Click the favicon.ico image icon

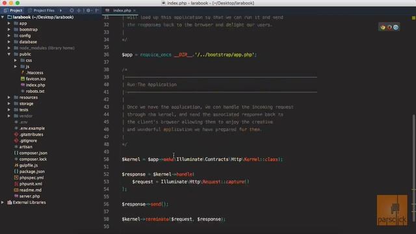[23, 79]
